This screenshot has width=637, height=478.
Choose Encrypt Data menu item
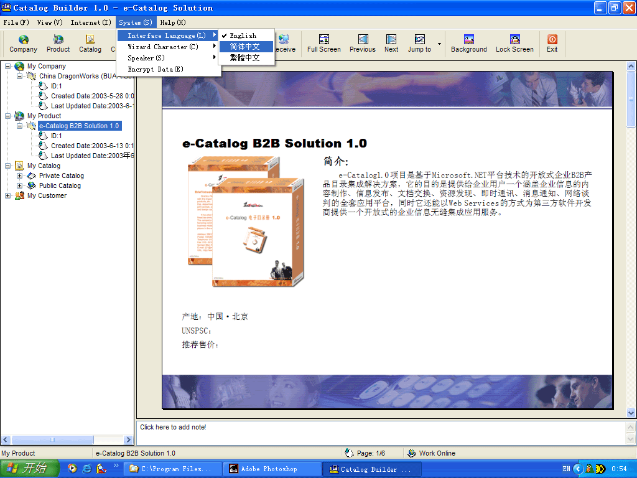tap(169, 70)
